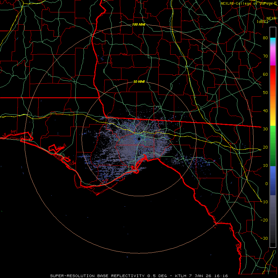Click the "[dBZ]" unit label
The height and width of the screenshot is (278, 278).
coord(262,21)
